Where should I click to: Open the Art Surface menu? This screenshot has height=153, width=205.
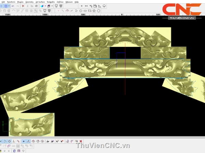coord(40,2)
